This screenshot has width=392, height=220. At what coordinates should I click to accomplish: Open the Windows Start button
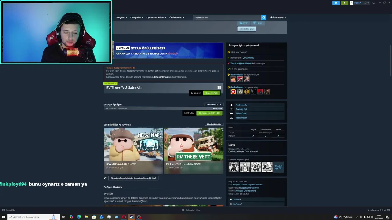pyautogui.click(x=4, y=217)
